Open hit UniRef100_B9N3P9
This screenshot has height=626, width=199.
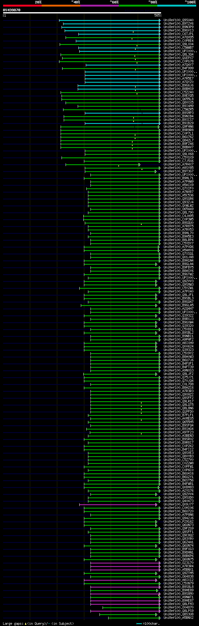pos(178,27)
